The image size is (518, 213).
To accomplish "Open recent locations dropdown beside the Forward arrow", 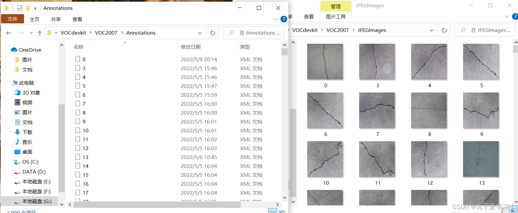I will coord(31,33).
